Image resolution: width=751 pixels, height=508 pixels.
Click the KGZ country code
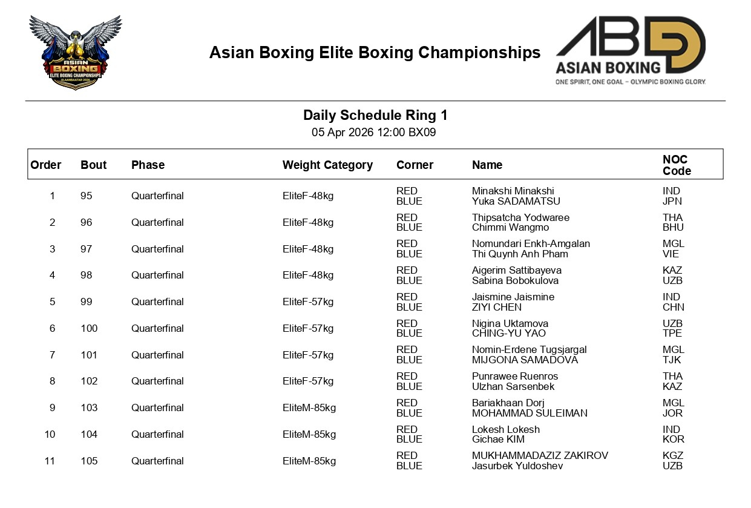pos(673,456)
